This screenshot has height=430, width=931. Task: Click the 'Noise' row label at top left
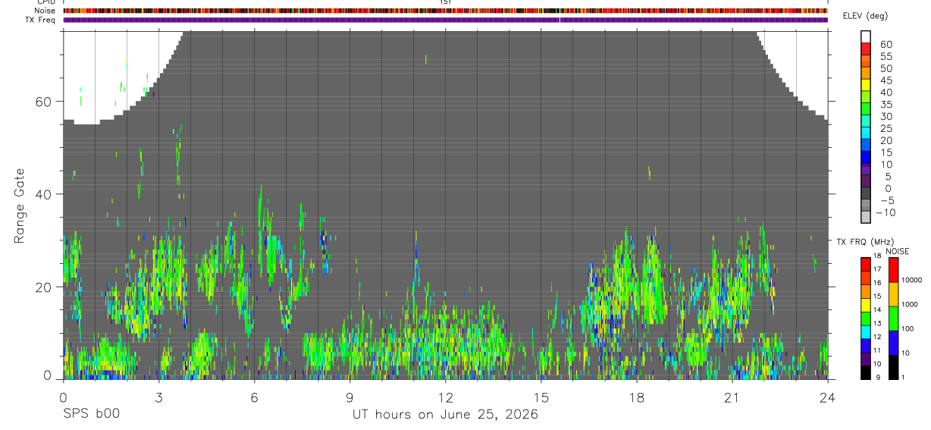point(45,11)
